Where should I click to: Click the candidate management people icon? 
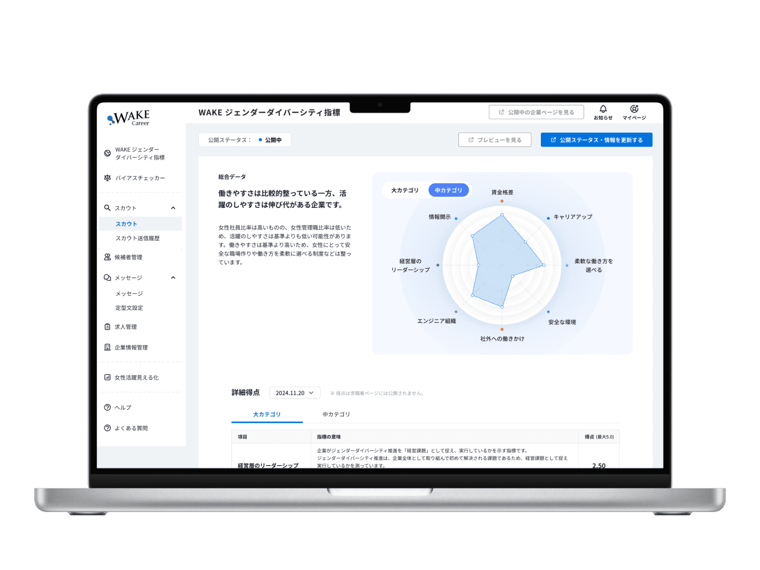(107, 257)
